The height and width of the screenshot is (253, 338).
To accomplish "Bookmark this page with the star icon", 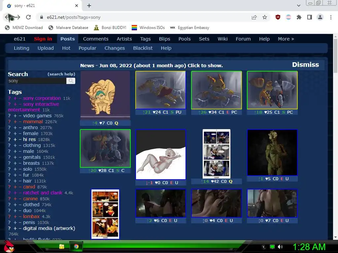I will coord(265,17).
